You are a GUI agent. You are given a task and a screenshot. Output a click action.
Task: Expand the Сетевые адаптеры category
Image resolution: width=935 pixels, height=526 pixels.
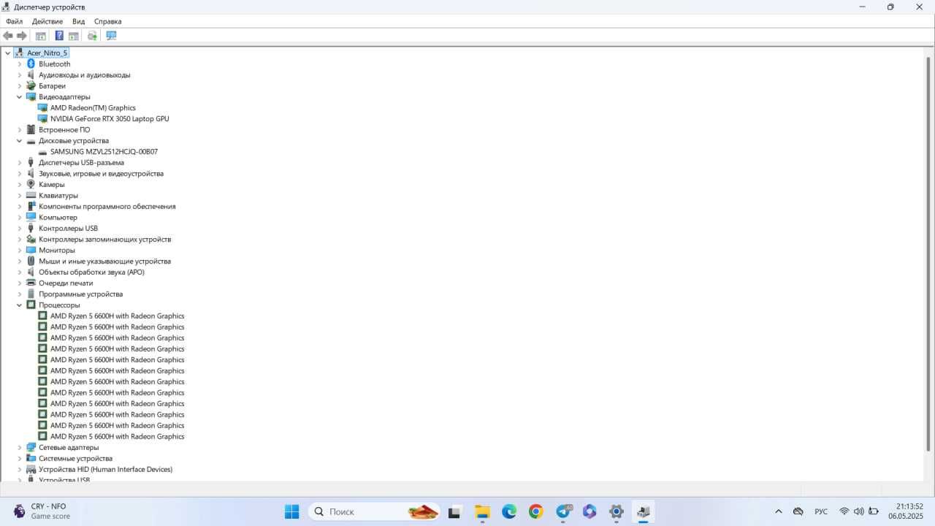pyautogui.click(x=20, y=447)
